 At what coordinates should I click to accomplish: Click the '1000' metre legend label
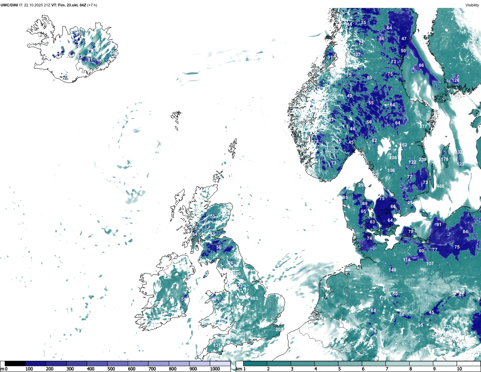coord(215,369)
